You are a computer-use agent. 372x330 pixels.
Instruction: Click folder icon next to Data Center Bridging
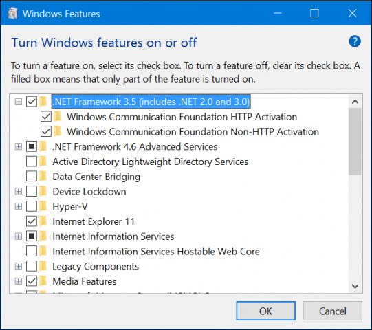click(x=43, y=177)
